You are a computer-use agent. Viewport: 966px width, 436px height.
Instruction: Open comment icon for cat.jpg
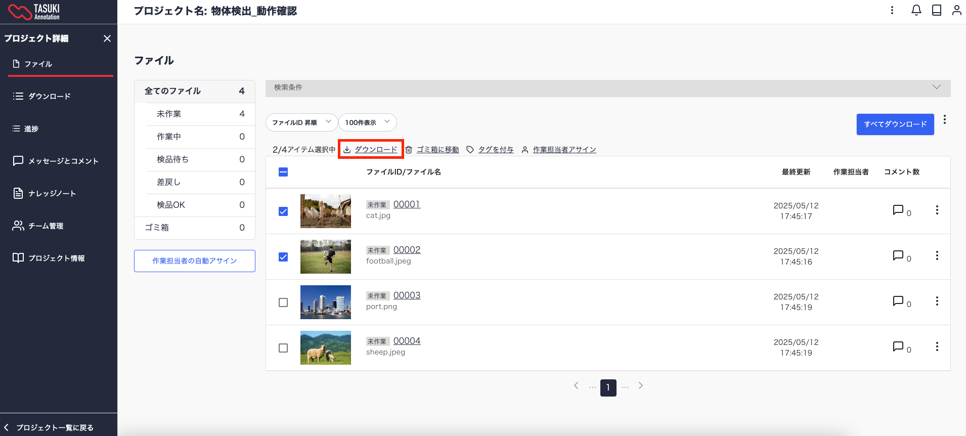(898, 210)
